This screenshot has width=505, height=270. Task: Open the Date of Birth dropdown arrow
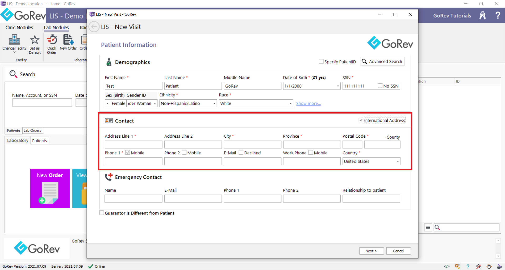pos(338,86)
